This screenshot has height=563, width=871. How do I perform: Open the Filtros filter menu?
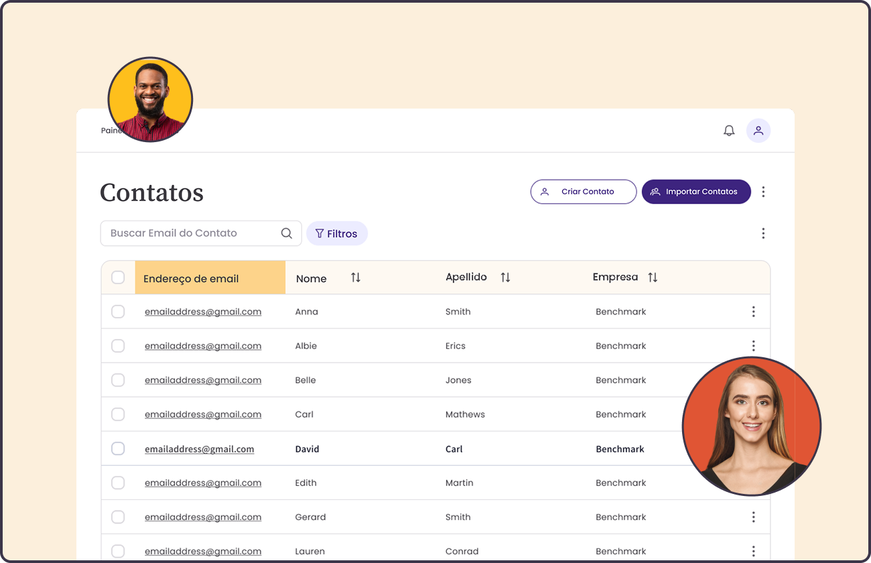coord(337,233)
